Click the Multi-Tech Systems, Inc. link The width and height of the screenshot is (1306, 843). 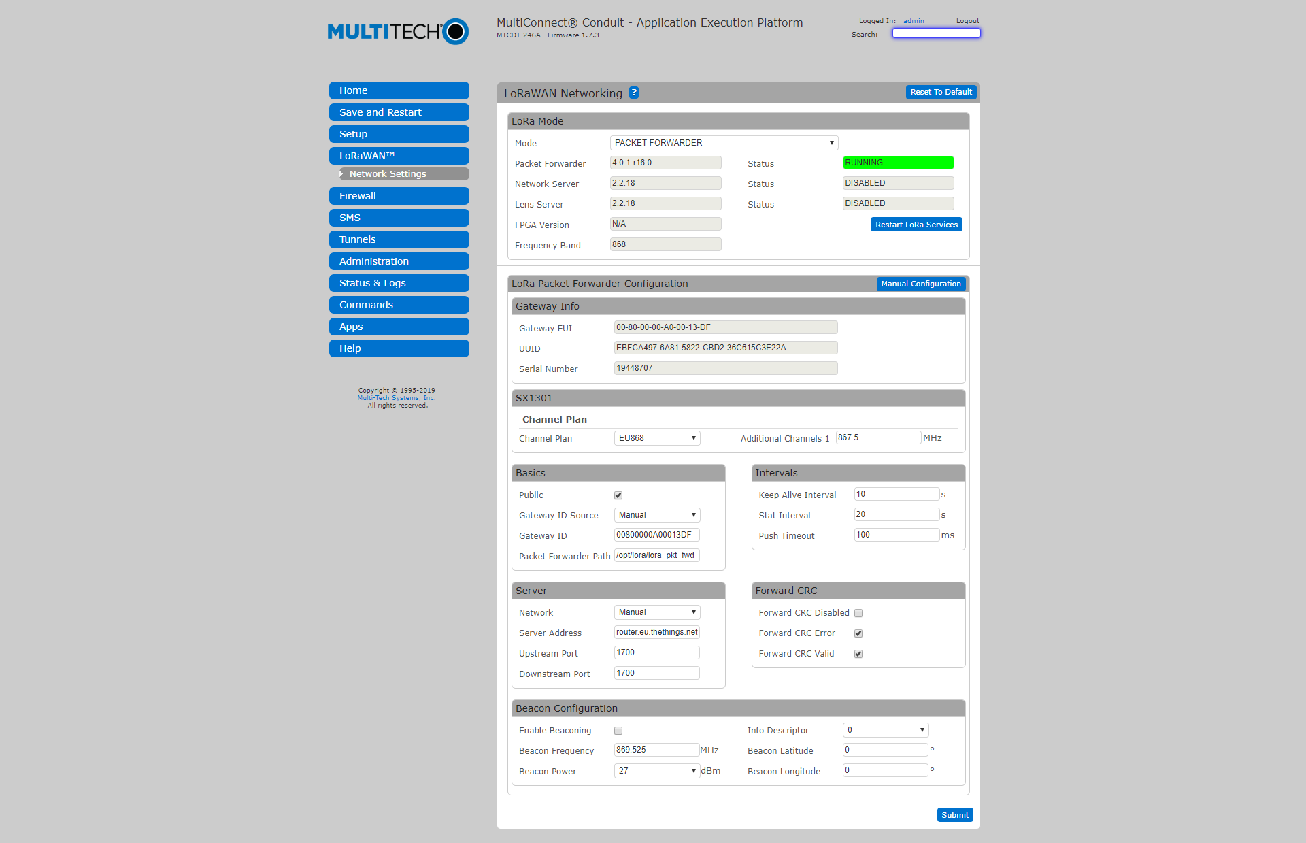tap(396, 398)
